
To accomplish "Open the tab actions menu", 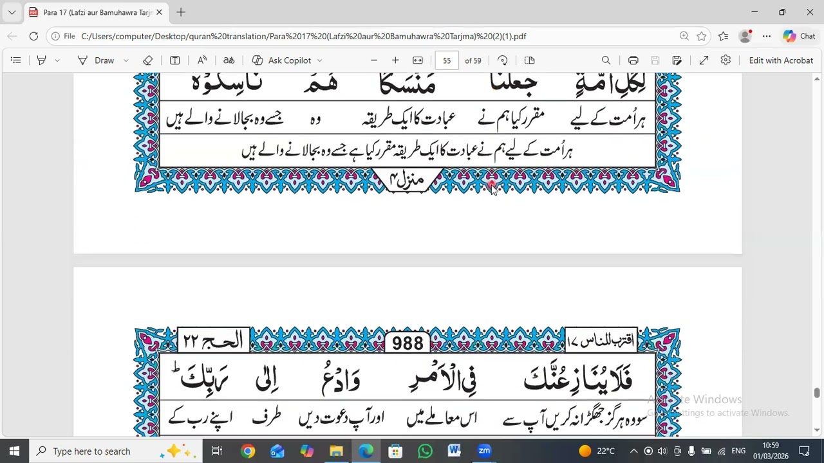I will click(x=12, y=12).
